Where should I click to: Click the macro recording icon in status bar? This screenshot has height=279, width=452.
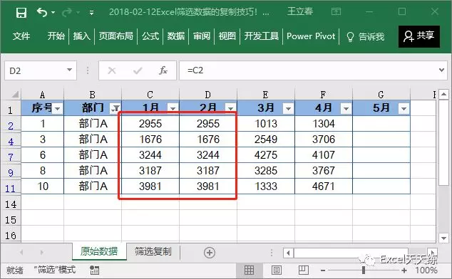point(95,270)
